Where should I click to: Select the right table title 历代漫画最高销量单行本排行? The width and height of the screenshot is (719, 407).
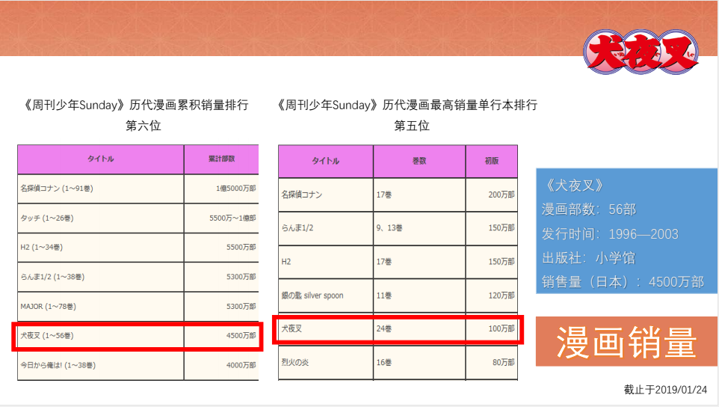pyautogui.click(x=460, y=105)
